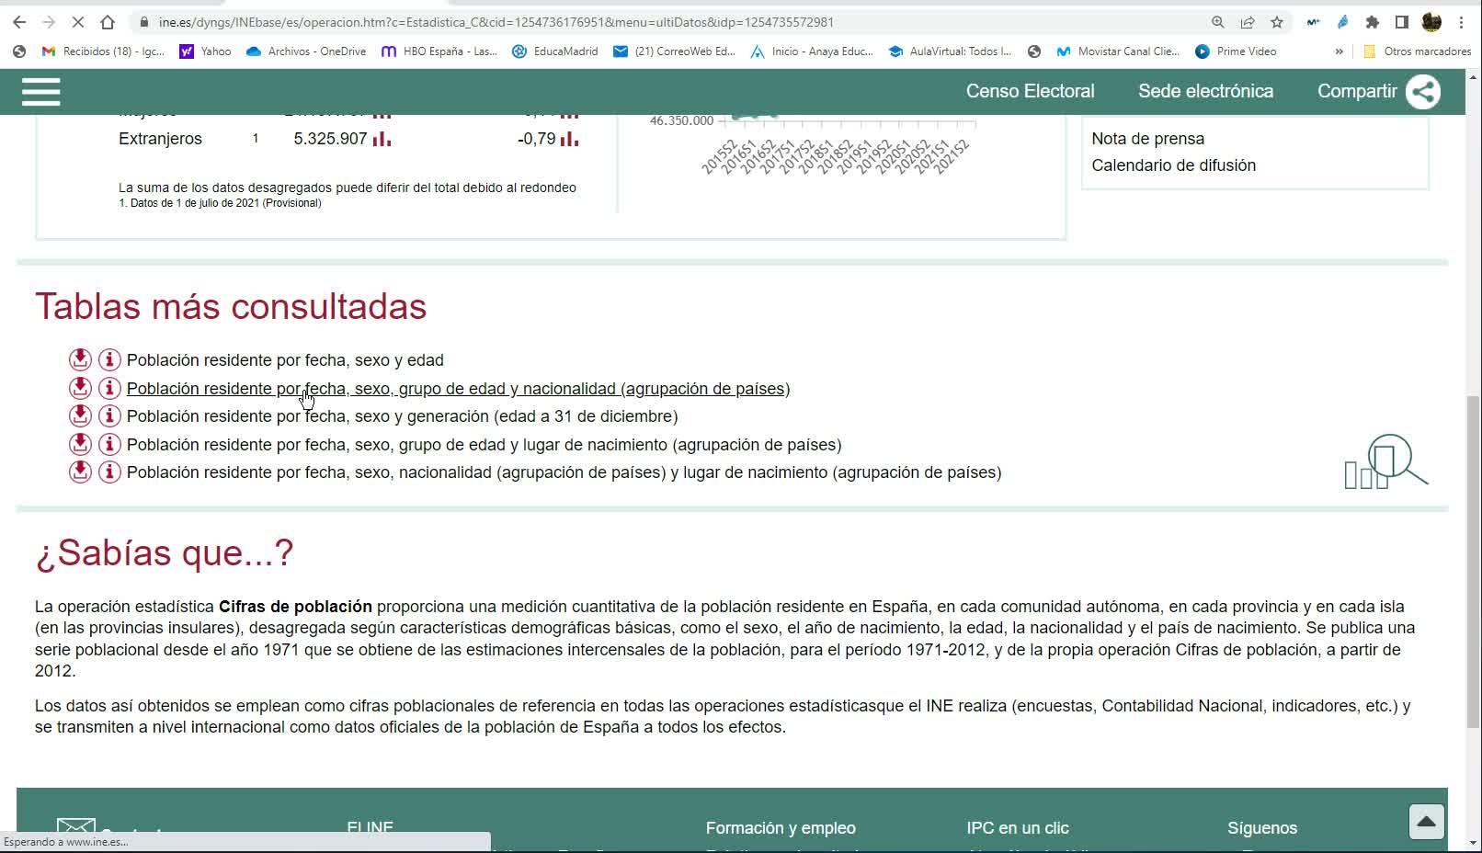Open the 'Archivos - OneDrive' bookmark
Image resolution: width=1482 pixels, height=853 pixels.
click(x=306, y=51)
